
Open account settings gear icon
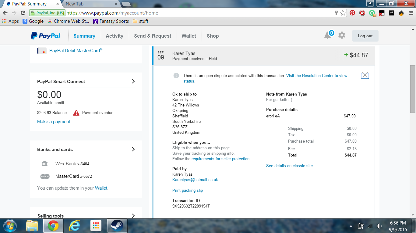click(x=342, y=35)
